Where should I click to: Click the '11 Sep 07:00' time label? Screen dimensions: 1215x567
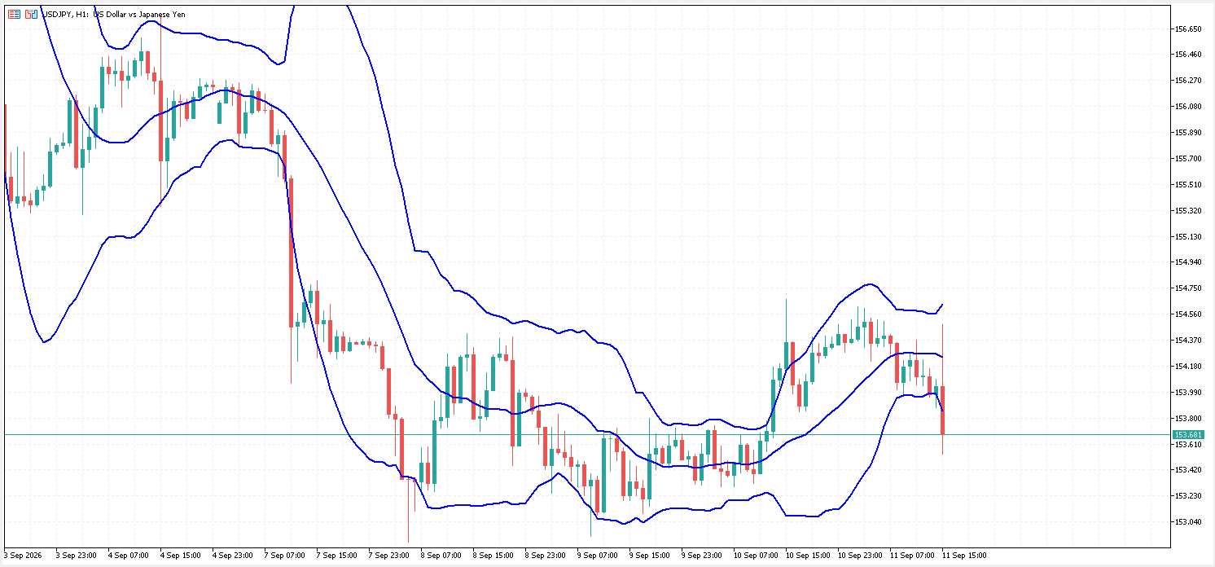point(912,556)
